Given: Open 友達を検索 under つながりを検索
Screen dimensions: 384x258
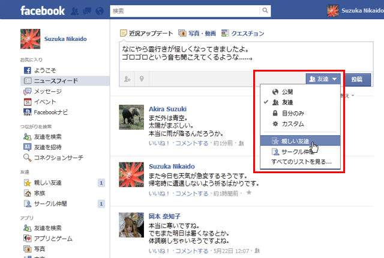Looking at the screenshot, I should 43,137.
